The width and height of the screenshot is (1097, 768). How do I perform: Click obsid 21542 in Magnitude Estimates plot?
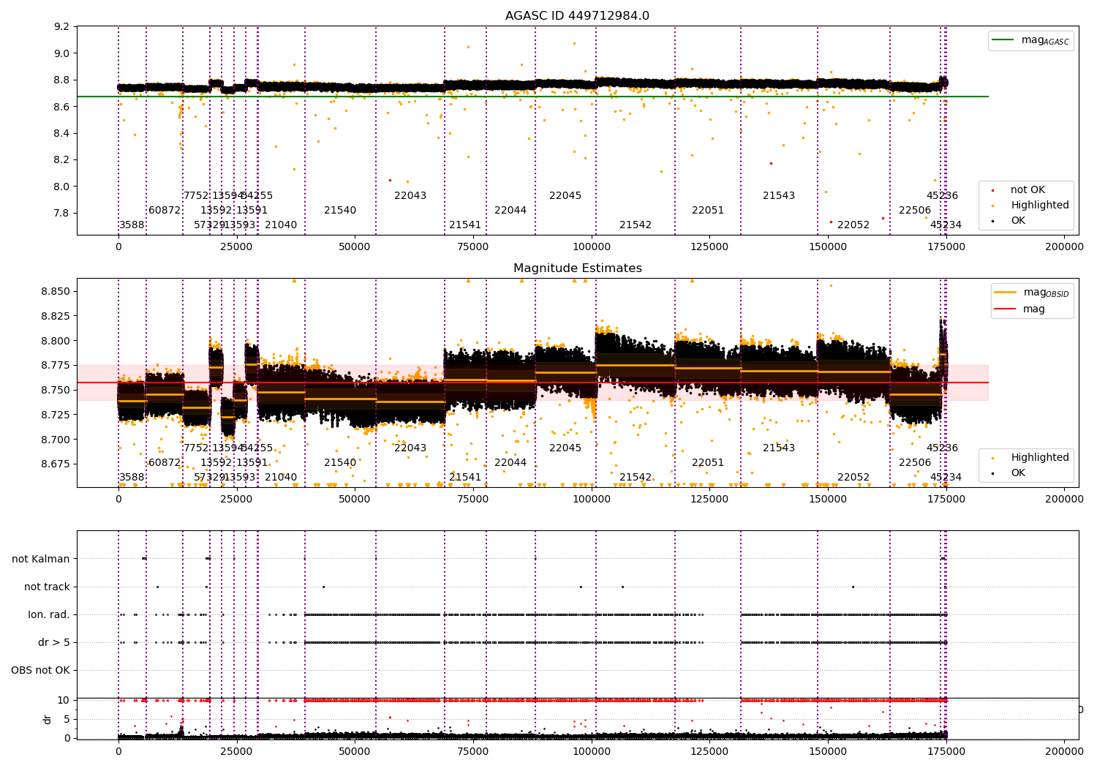tap(636, 478)
